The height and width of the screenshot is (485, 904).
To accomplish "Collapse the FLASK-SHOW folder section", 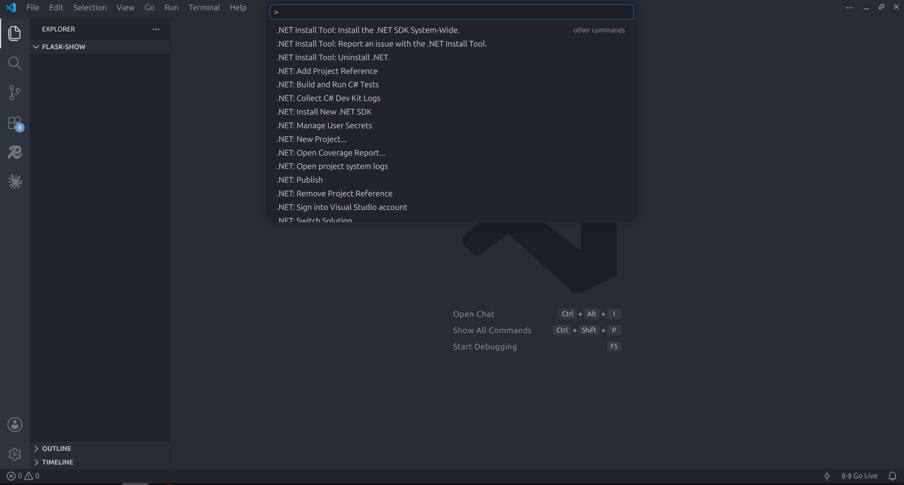I will (100, 47).
